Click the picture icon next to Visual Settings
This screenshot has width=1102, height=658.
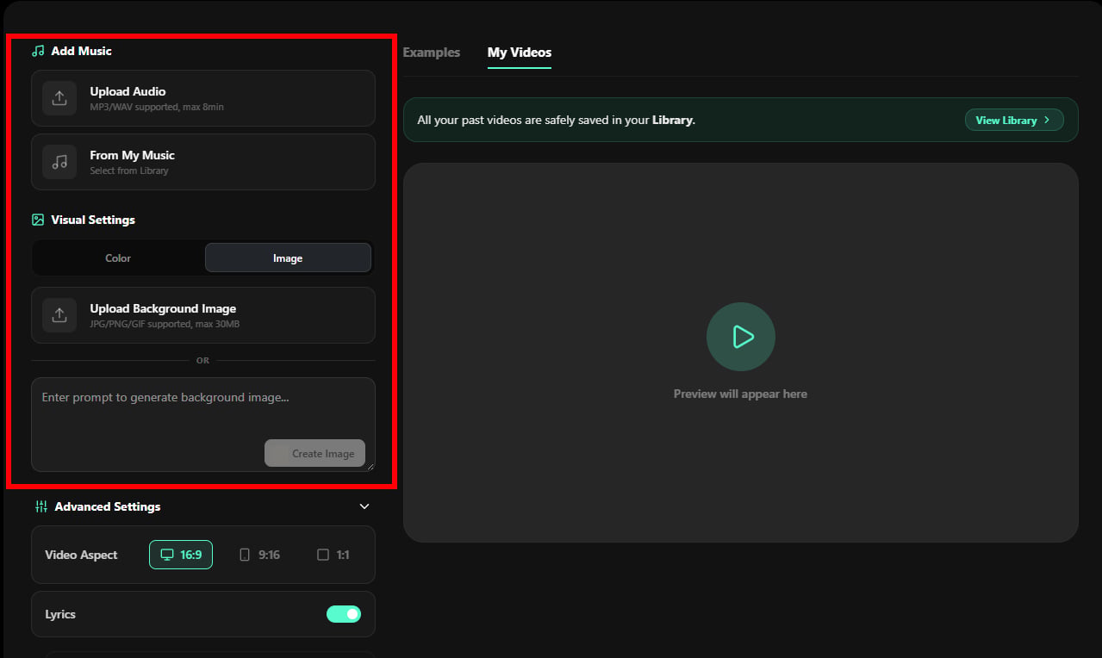[x=38, y=220]
